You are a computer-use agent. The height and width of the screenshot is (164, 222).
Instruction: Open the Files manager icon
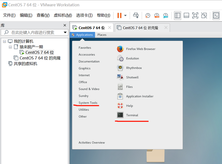coord(120,87)
